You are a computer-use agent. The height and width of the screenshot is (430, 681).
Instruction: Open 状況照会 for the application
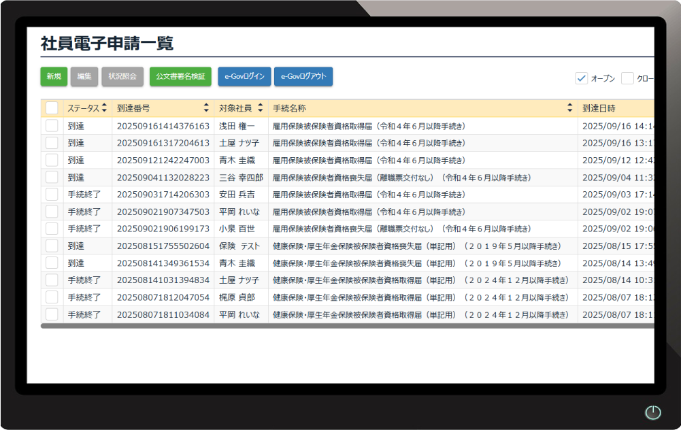pos(122,77)
